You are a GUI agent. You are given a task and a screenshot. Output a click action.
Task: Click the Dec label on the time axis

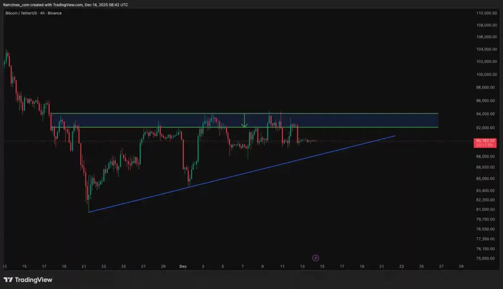coord(183,266)
